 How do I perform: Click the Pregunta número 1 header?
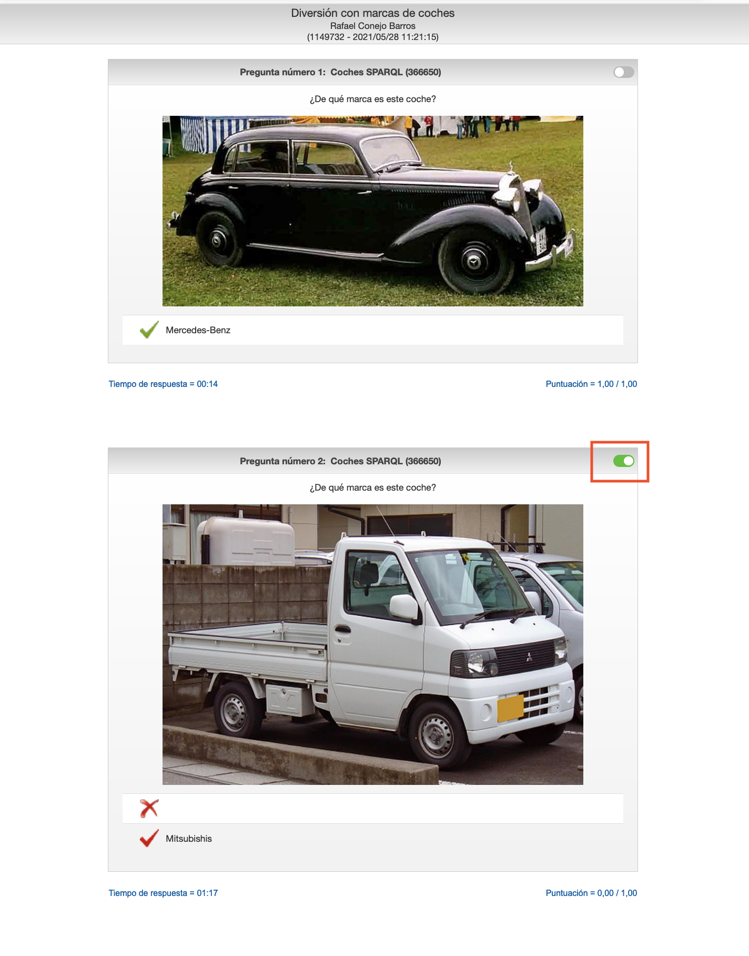[x=340, y=72]
